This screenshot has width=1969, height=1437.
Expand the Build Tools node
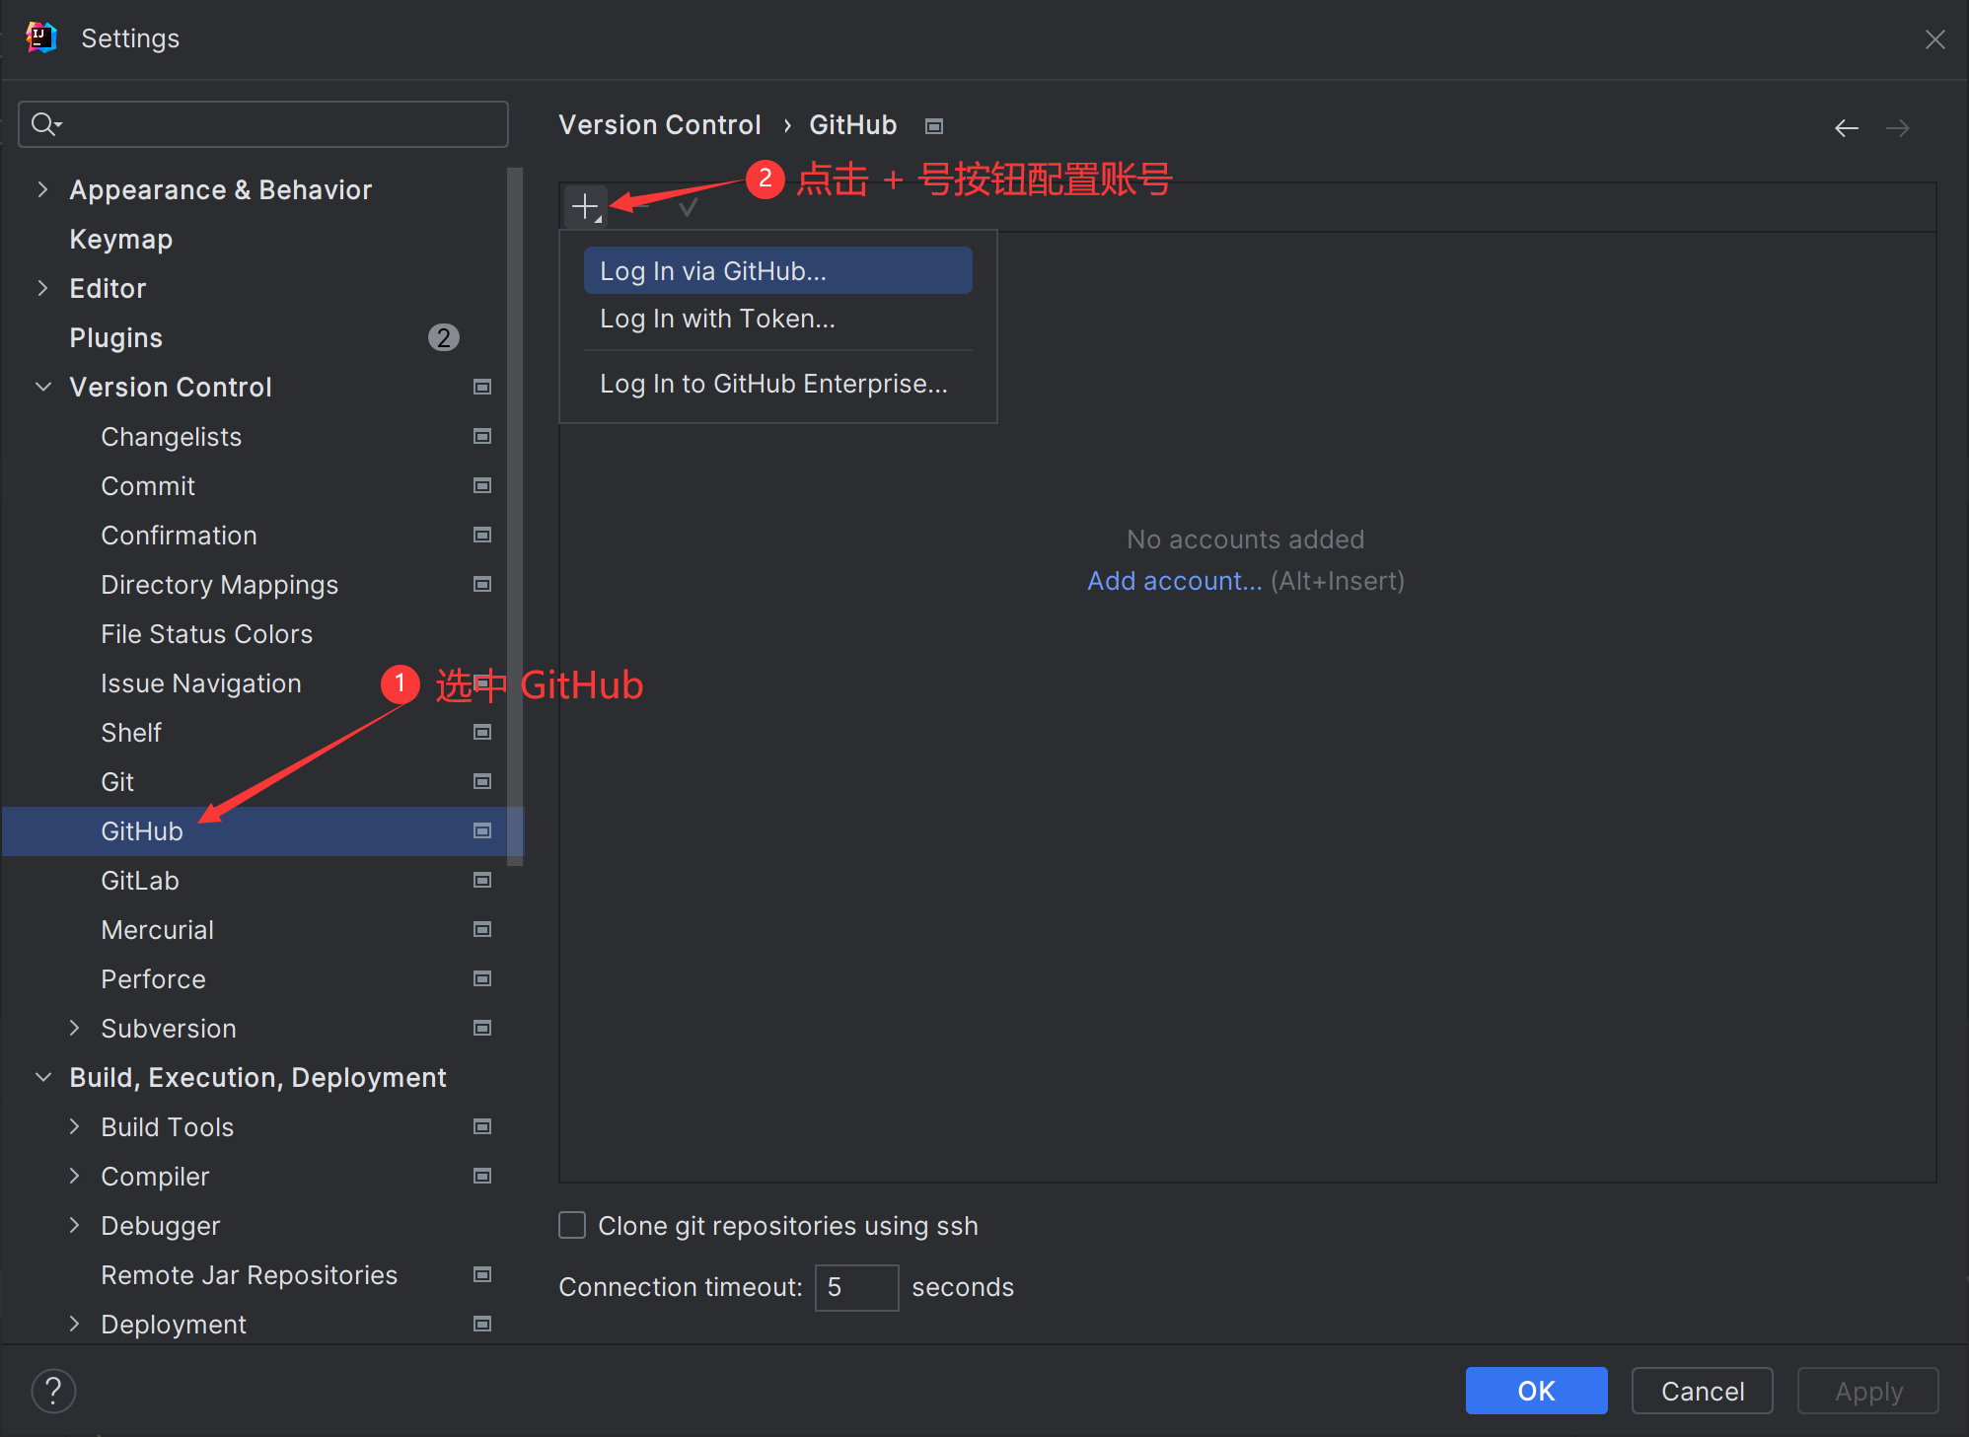pyautogui.click(x=74, y=1126)
